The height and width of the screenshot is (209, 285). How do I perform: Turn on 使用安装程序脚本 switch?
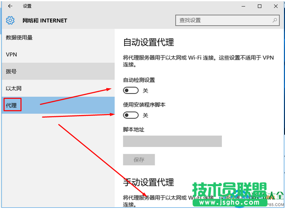tap(131, 115)
